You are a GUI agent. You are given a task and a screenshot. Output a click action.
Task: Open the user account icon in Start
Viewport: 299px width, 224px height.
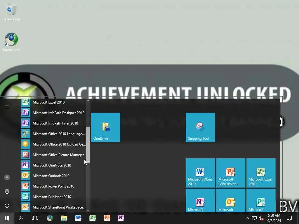pyautogui.click(x=7, y=177)
